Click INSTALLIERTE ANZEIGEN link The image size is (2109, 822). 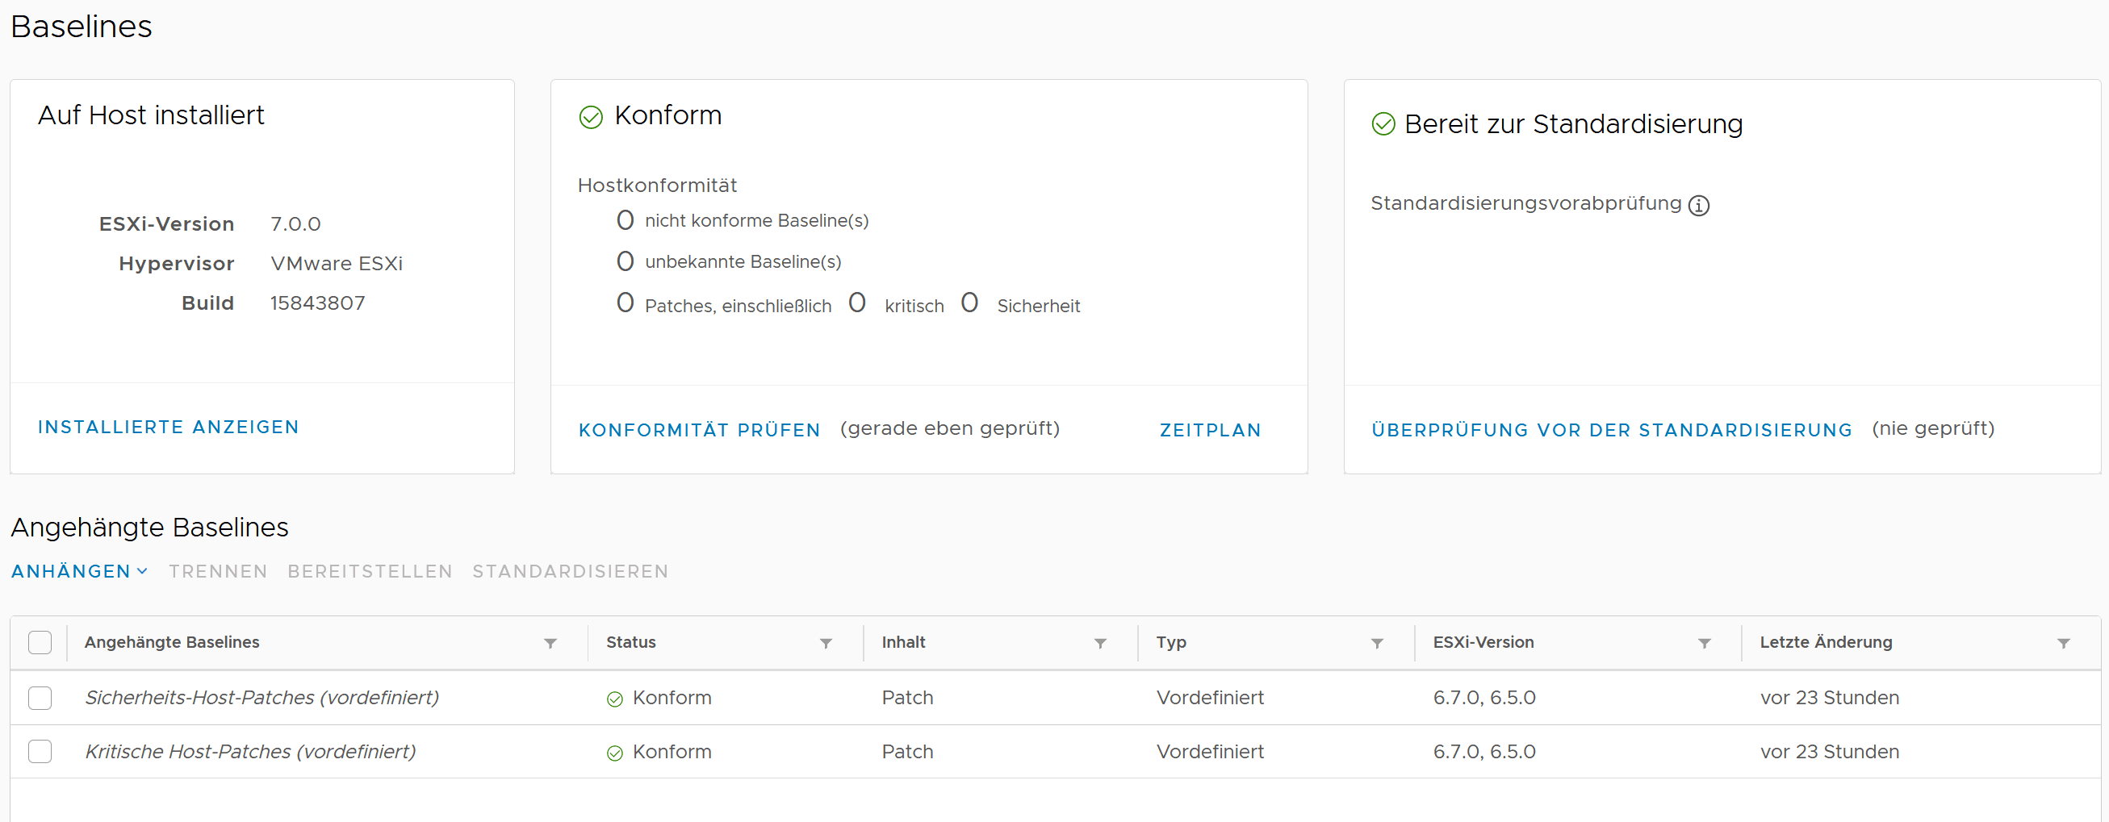click(x=169, y=427)
